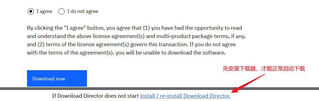This screenshot has width=319, height=101.
Task: Click the blue Download now button
Action: click(57, 78)
